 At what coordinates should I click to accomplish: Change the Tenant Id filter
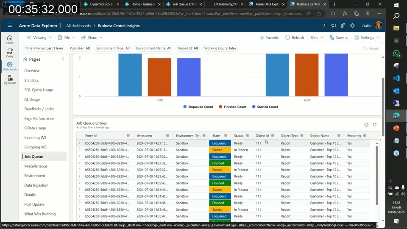[188, 48]
